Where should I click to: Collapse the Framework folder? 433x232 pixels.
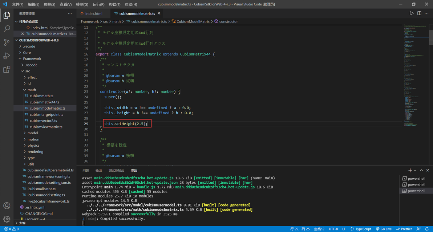coord(45,59)
